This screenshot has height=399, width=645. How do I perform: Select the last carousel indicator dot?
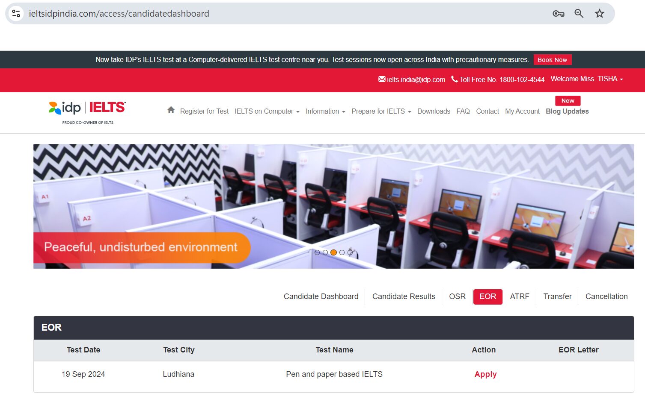tap(350, 252)
